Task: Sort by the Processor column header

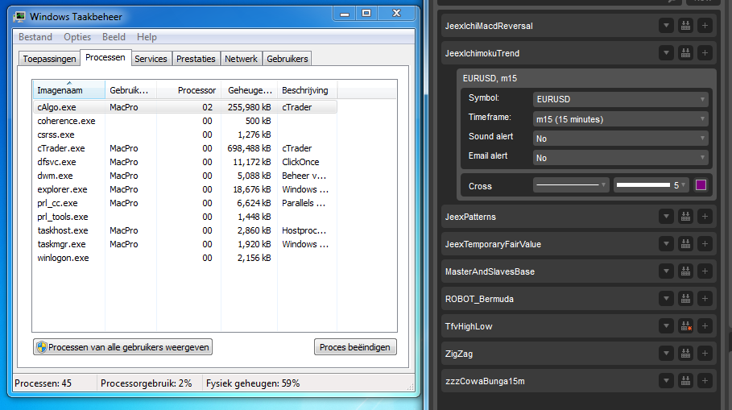Action: (189, 90)
